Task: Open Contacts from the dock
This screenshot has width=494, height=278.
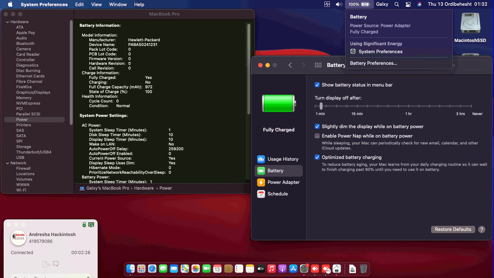Action: point(228,269)
